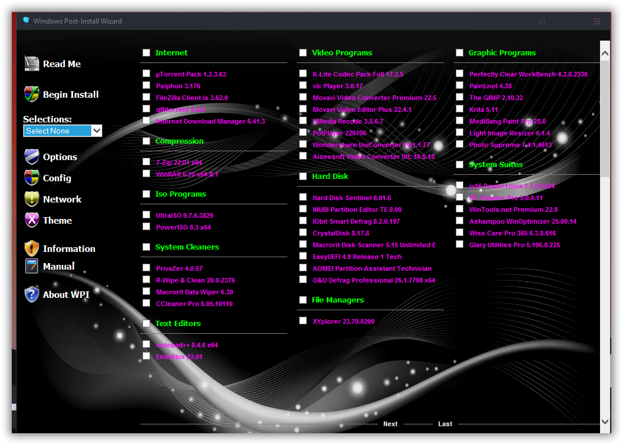Click the leftmost grey grid icon in title bar
Screen dimensions: 623x445
point(542,21)
